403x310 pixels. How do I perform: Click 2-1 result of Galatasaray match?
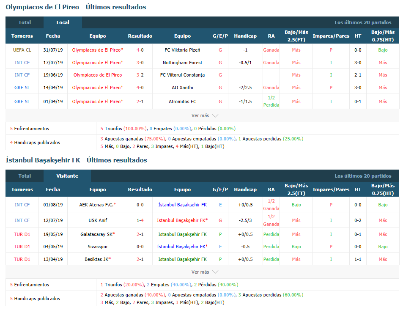click(x=140, y=234)
